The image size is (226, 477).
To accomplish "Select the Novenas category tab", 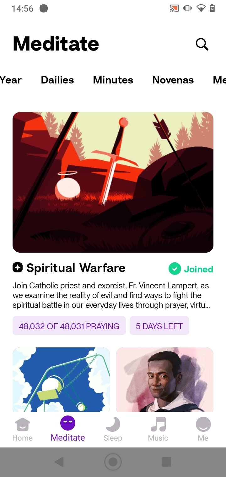I will [173, 80].
